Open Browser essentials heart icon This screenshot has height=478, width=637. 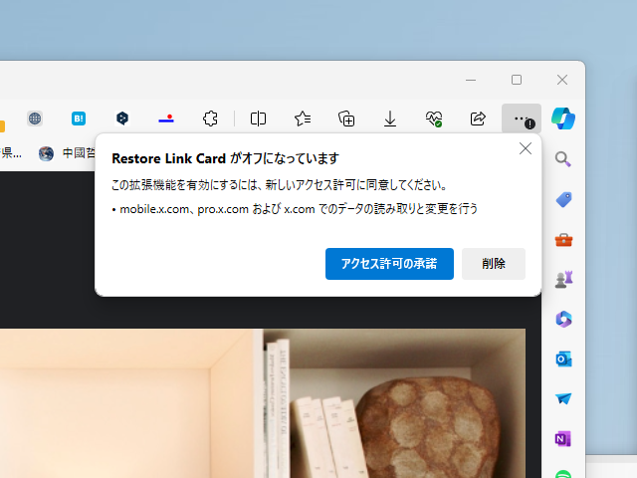coord(434,119)
